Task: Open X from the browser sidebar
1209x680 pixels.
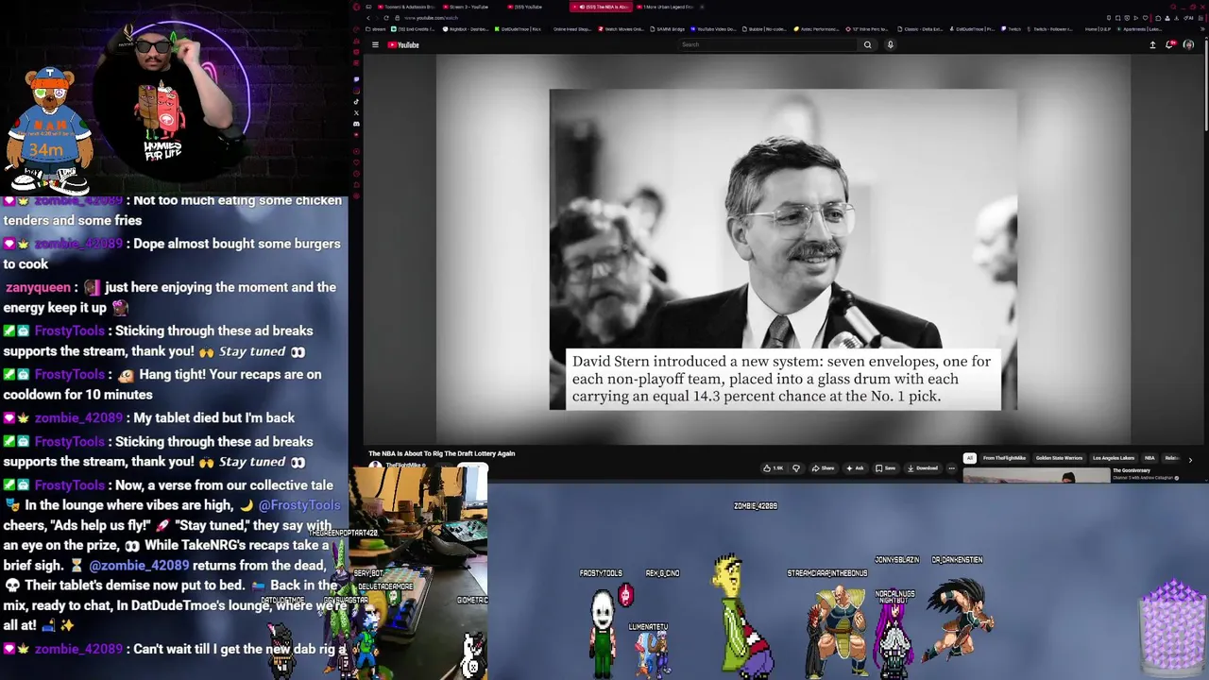Action: pos(356,112)
